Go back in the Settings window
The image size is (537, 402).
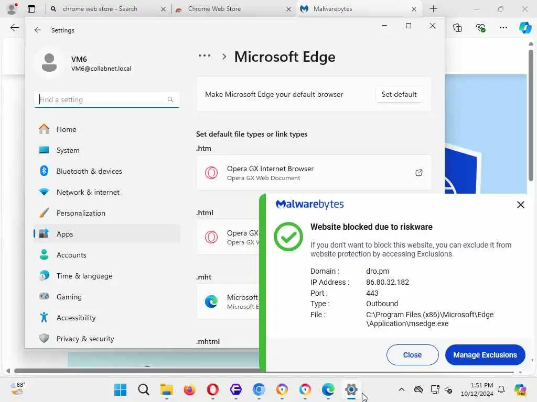(37, 30)
